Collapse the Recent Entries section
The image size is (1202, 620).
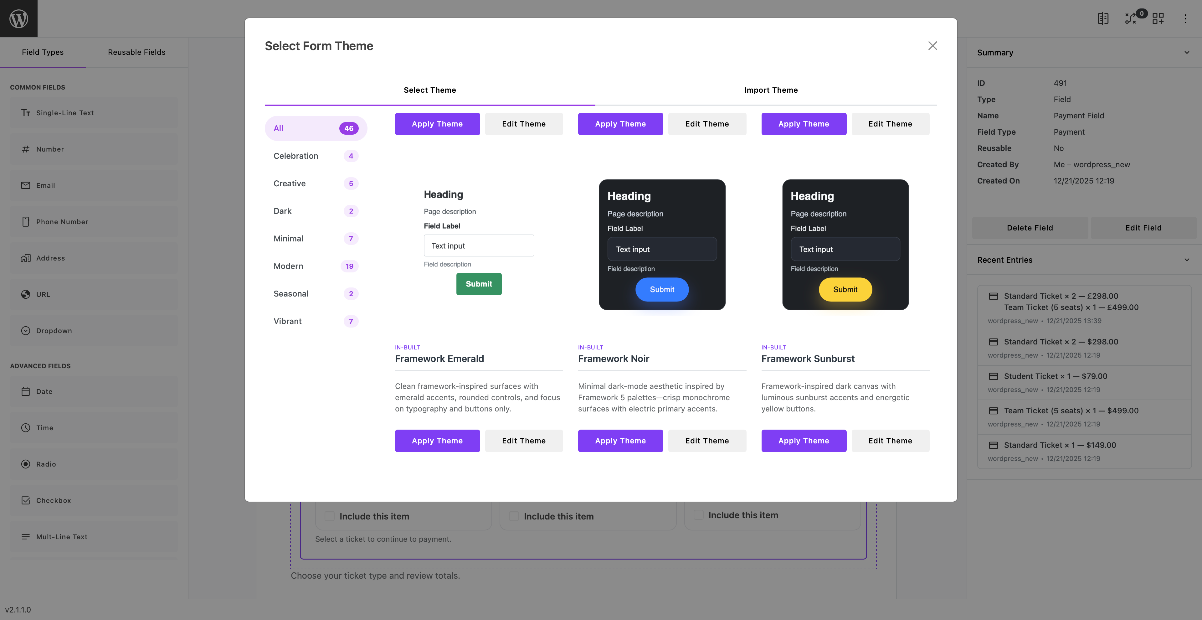tap(1187, 260)
